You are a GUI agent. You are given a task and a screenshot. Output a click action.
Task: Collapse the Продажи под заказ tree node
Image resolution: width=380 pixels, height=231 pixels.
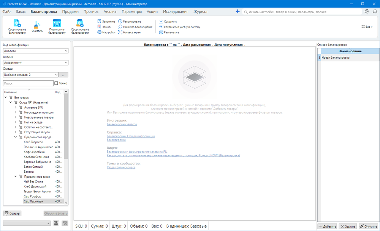click(x=16, y=176)
